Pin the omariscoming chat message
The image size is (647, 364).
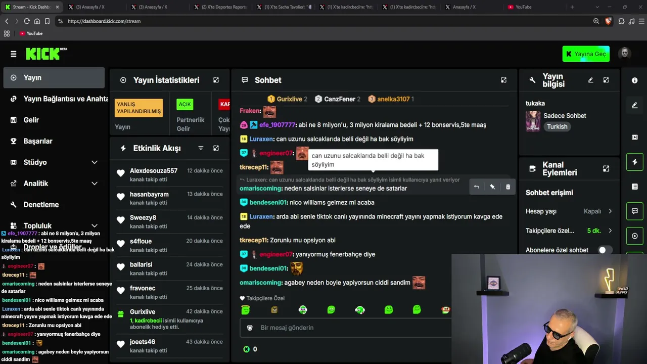click(x=492, y=187)
